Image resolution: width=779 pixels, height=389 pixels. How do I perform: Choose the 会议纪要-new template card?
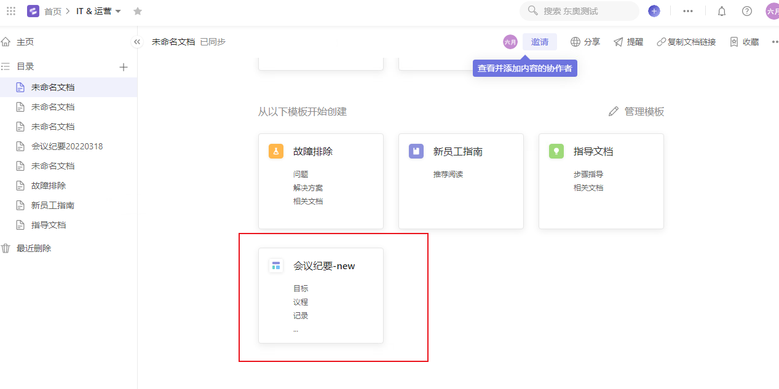[321, 296]
